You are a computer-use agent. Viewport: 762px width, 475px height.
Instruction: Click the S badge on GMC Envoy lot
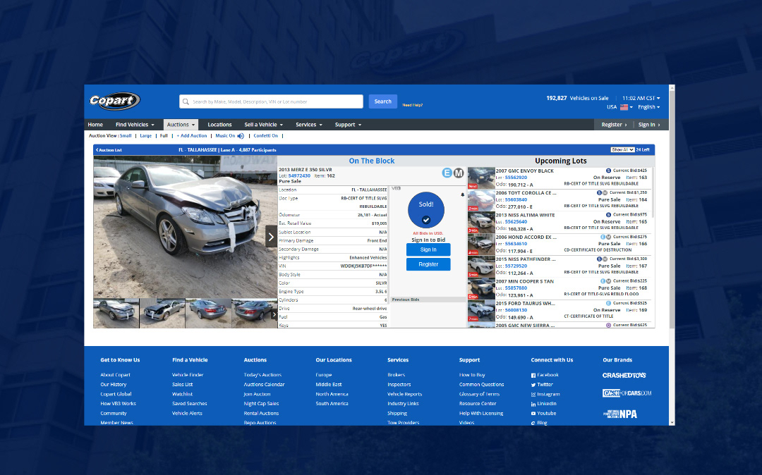pyautogui.click(x=608, y=171)
